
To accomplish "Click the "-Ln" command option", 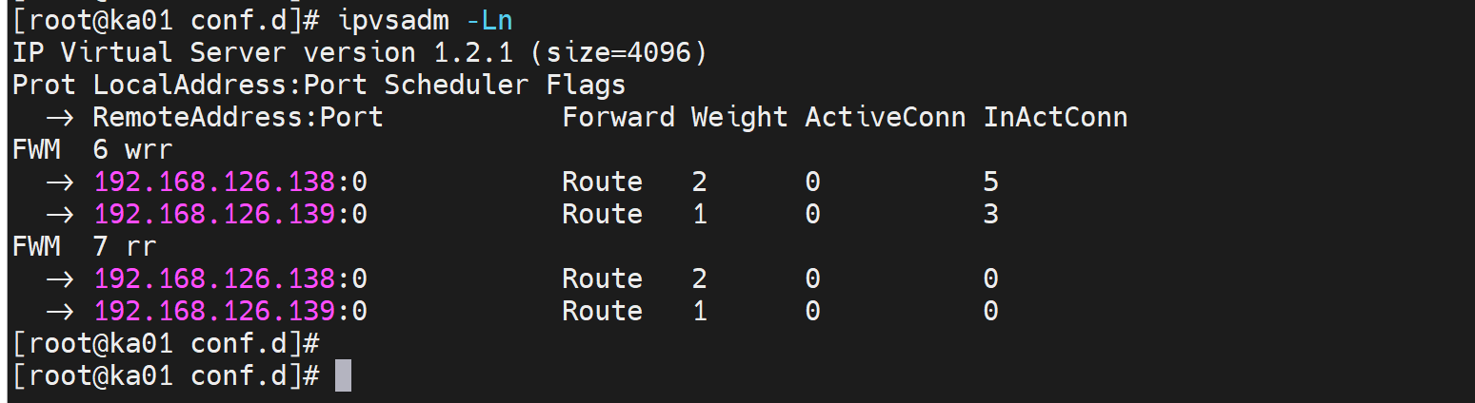I will [x=488, y=20].
